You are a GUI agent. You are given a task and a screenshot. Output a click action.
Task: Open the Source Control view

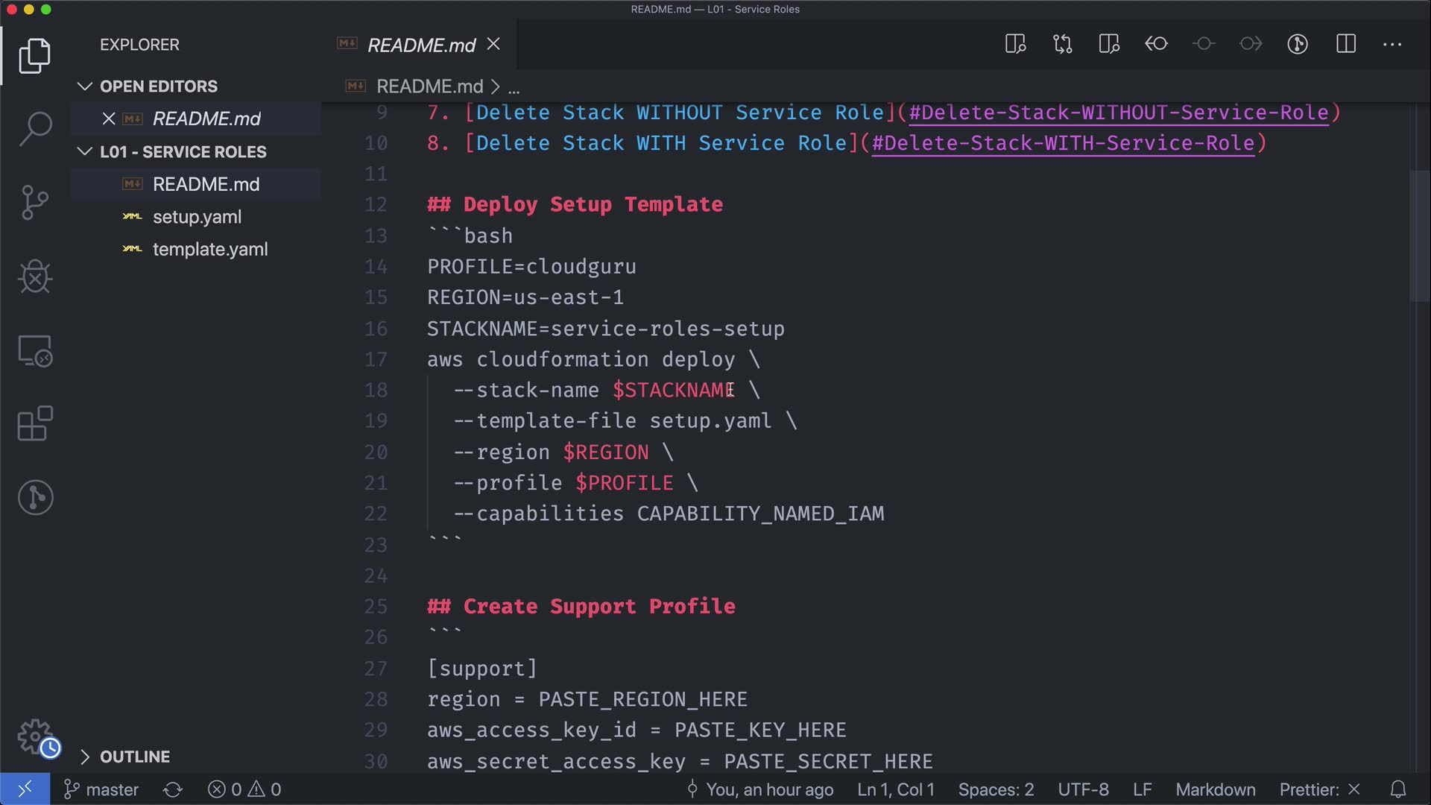[35, 202]
